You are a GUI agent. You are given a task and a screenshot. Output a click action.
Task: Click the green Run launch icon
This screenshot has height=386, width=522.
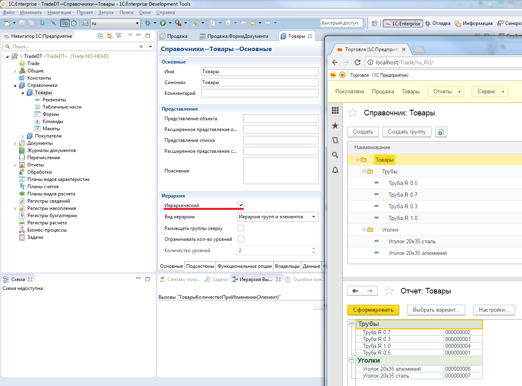click(163, 23)
